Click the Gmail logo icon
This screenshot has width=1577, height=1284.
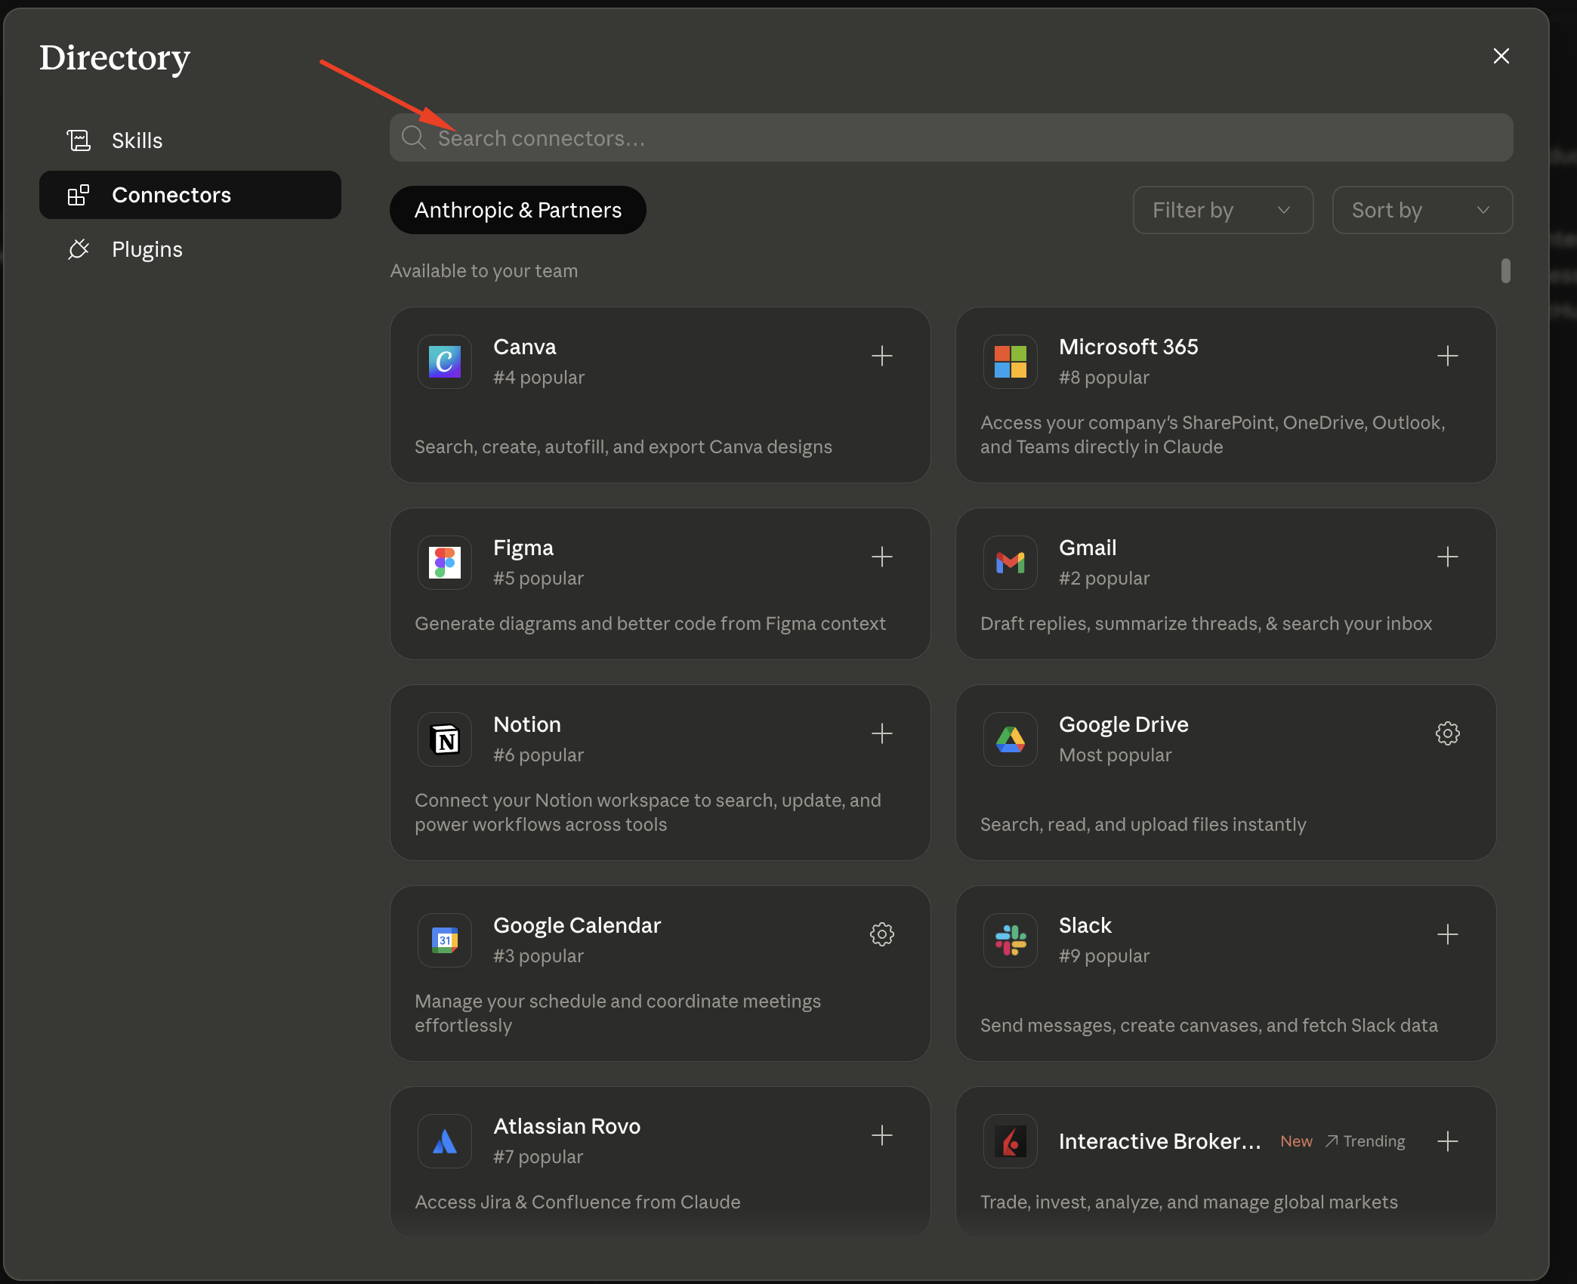[x=1011, y=563]
